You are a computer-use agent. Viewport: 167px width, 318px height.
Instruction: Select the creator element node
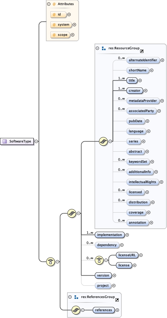click(x=135, y=91)
